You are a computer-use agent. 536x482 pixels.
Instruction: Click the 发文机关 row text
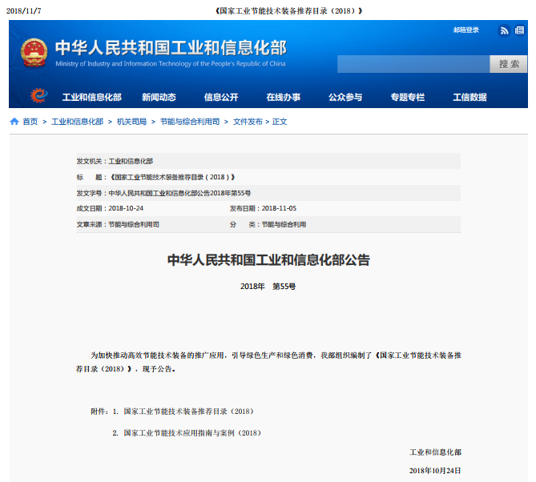(x=115, y=161)
